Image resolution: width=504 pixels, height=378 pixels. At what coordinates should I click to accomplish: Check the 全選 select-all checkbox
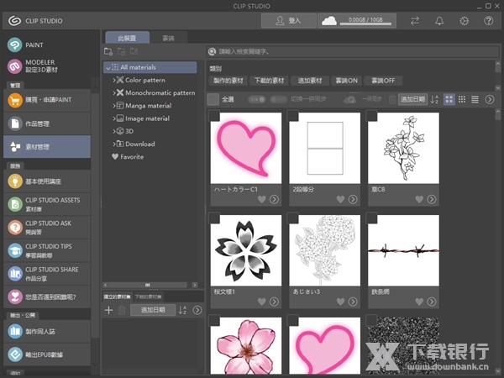(x=213, y=99)
